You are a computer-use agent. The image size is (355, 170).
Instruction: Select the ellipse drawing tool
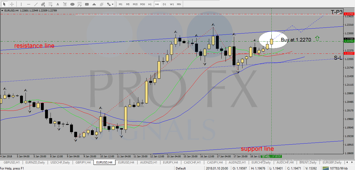(72, 4)
